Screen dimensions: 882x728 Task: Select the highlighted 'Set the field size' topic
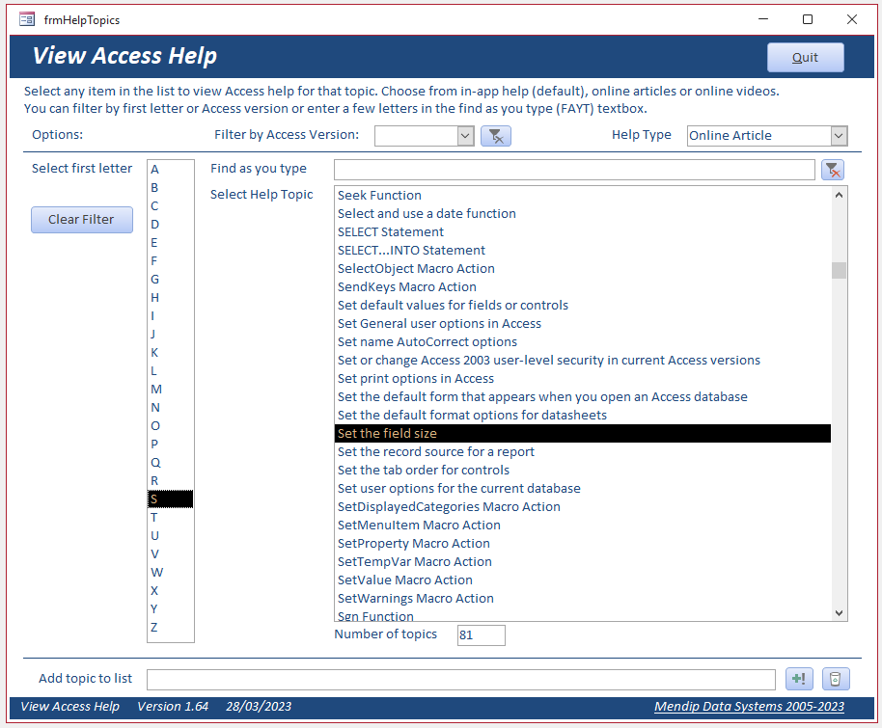pyautogui.click(x=583, y=434)
